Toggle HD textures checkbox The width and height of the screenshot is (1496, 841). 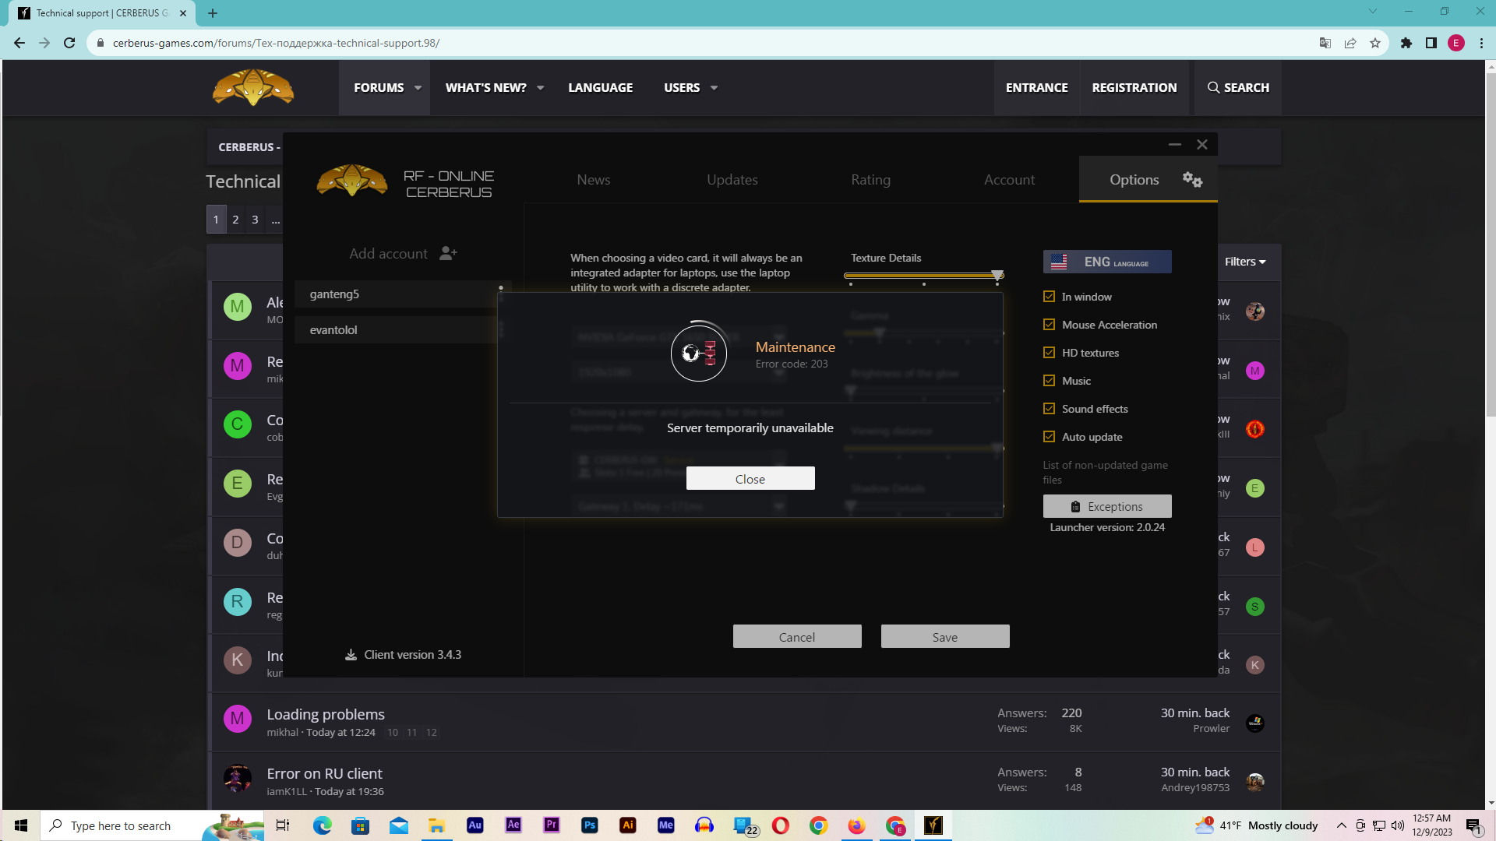click(1049, 353)
